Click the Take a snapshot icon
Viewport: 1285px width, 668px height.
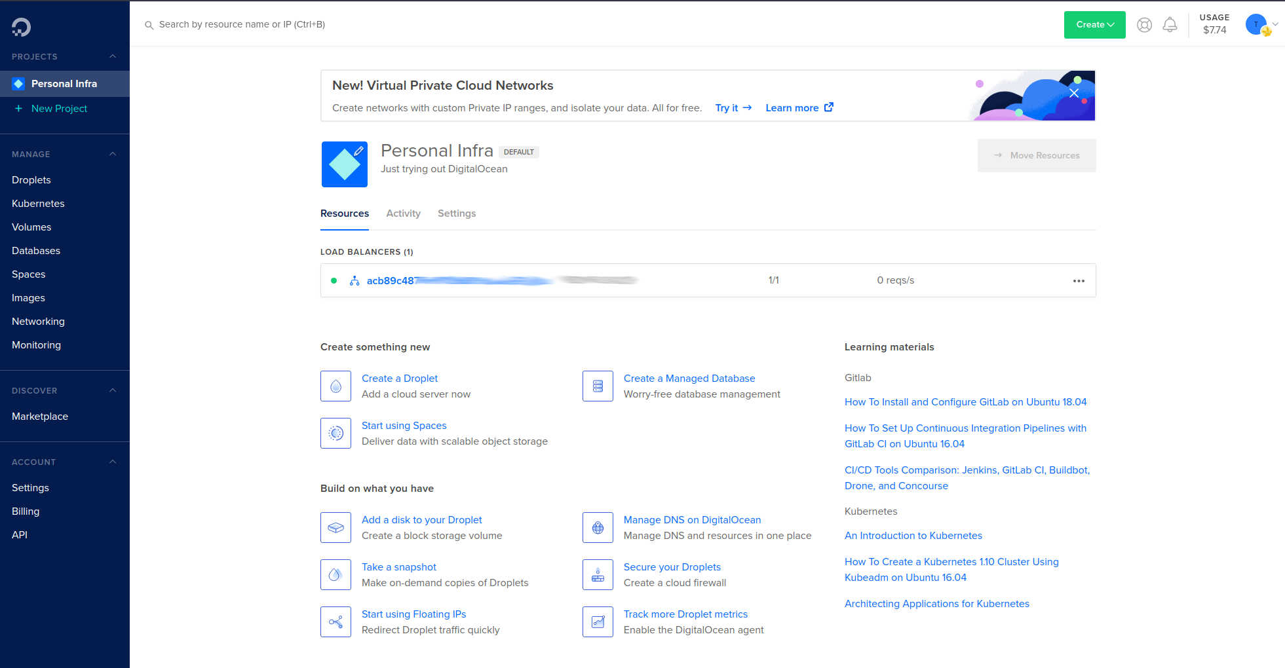tap(336, 575)
